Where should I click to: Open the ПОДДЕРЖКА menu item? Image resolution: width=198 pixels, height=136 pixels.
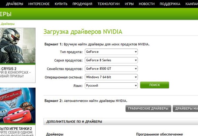170,4
